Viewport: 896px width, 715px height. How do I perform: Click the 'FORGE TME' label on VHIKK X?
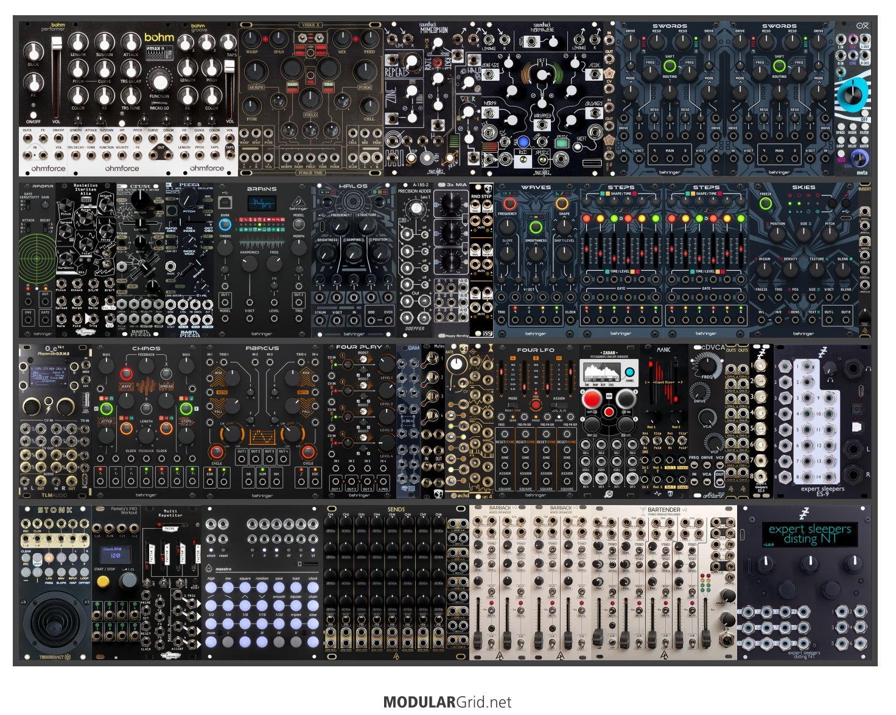coord(311,173)
